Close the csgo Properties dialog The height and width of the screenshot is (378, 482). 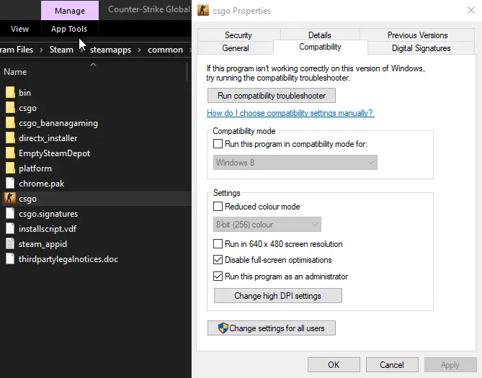pos(471,10)
